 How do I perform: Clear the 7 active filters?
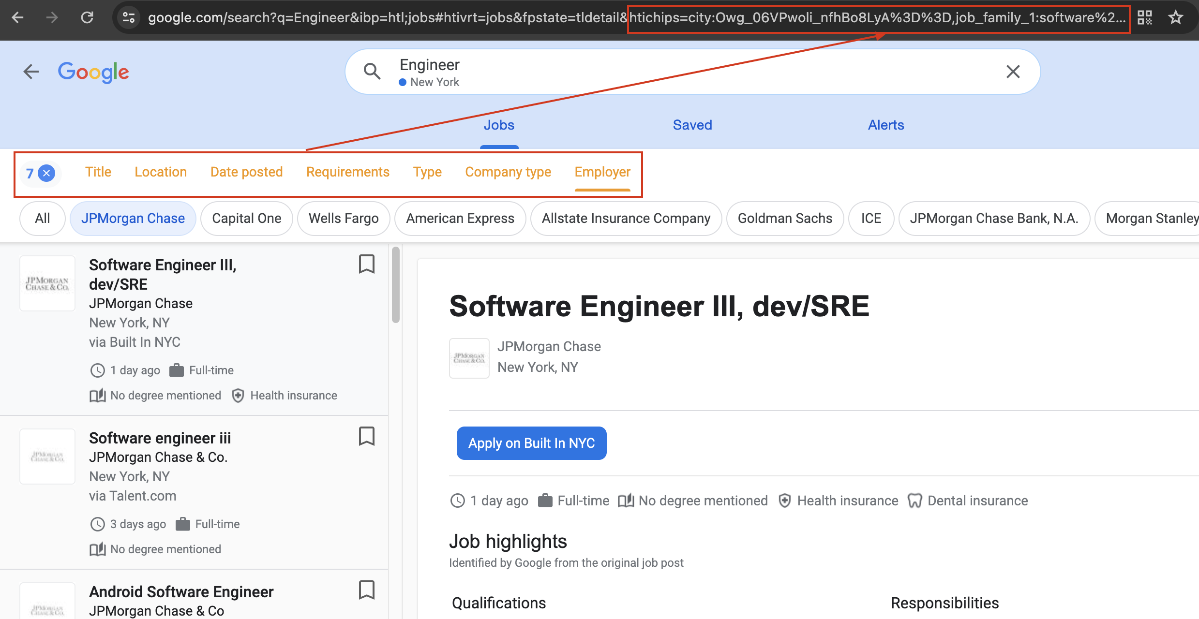coord(46,173)
